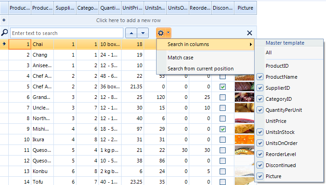This screenshot has width=326, height=185.
Task: Click the magnifier search icon
Action: (x=5, y=33)
